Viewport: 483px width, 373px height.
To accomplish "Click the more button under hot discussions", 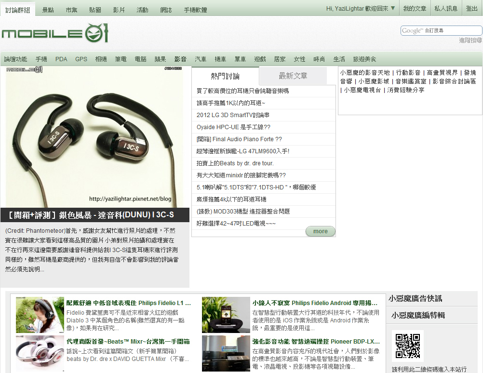I will point(321,231).
